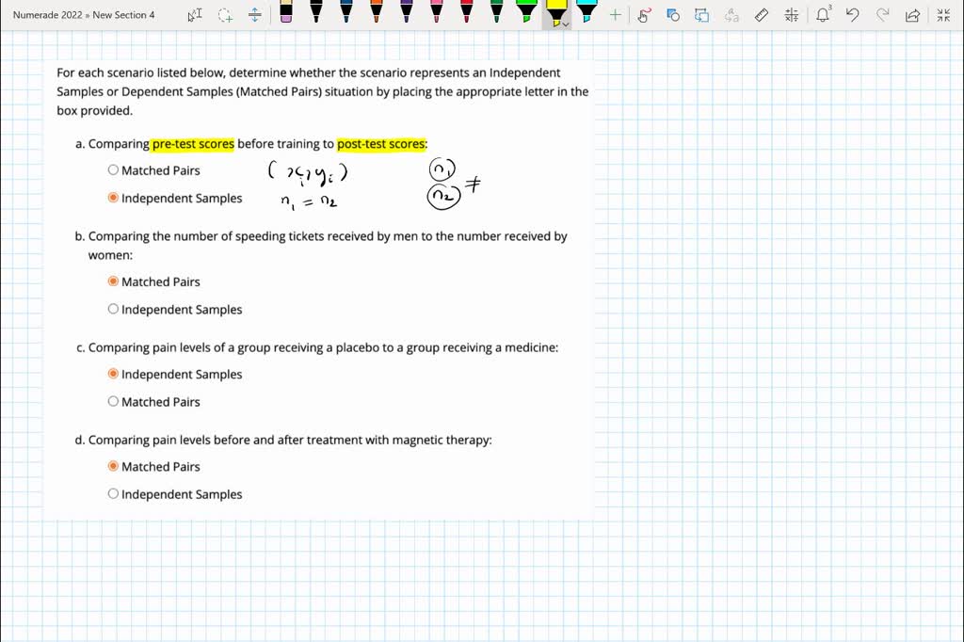The image size is (964, 642).
Task: Undo the last ink stroke
Action: 852,15
